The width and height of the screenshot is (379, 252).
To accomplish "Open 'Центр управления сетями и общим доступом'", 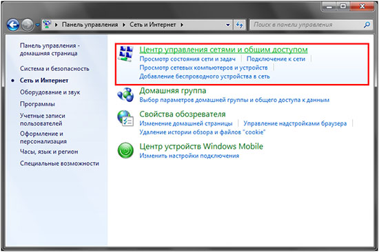I will click(223, 50).
